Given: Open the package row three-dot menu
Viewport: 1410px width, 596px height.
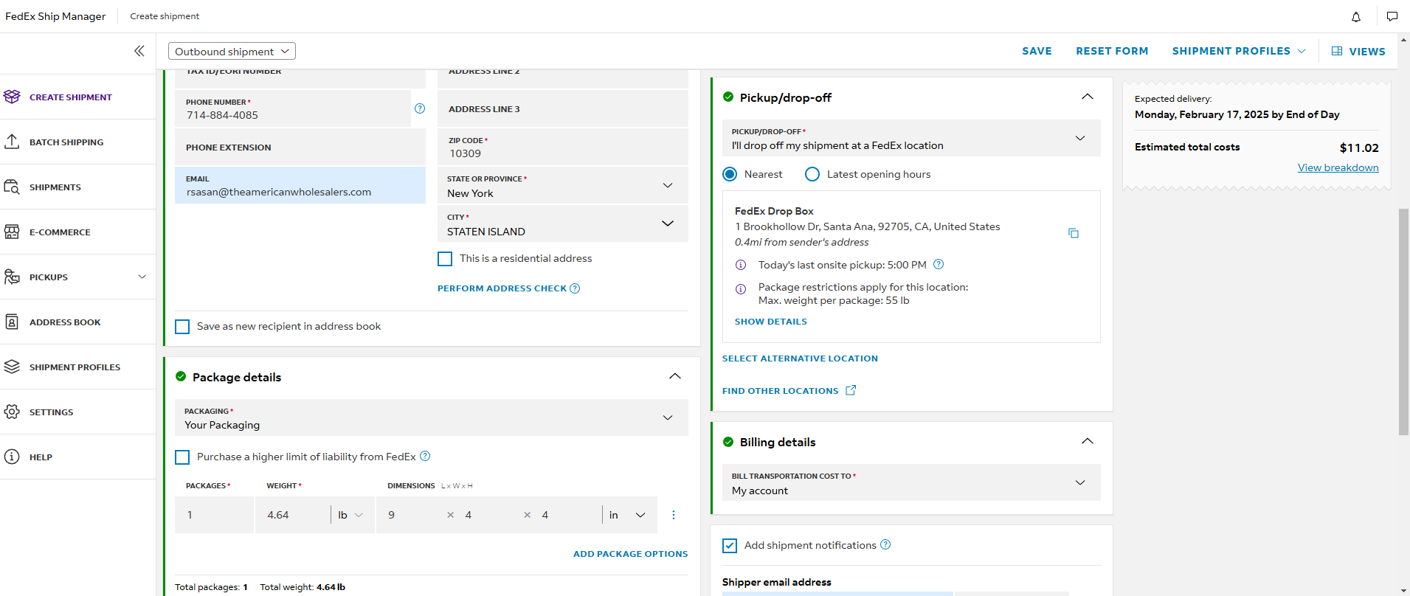Looking at the screenshot, I should click(673, 515).
